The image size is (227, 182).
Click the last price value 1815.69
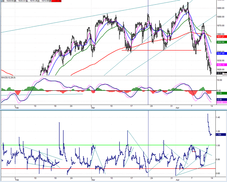[x=45, y=1]
